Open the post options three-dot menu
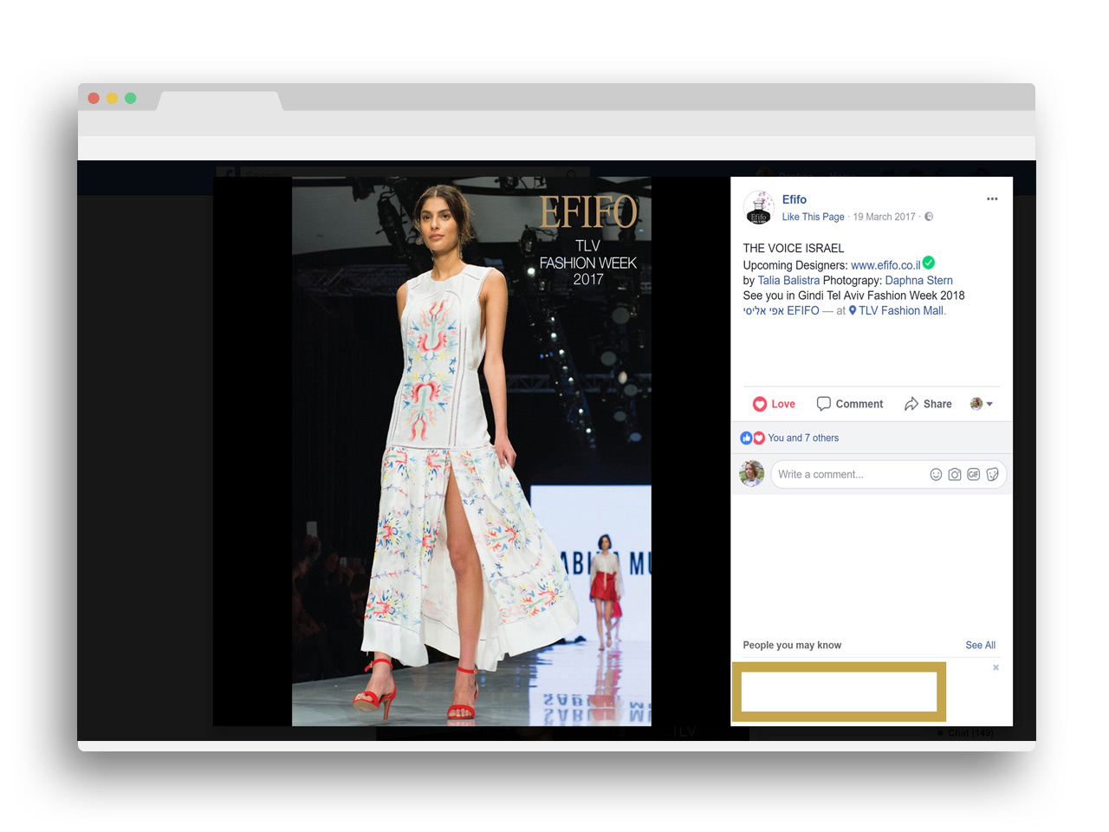 pos(992,199)
